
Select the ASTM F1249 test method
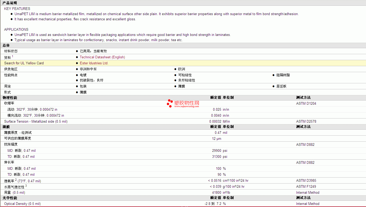pyautogui.click(x=306, y=187)
